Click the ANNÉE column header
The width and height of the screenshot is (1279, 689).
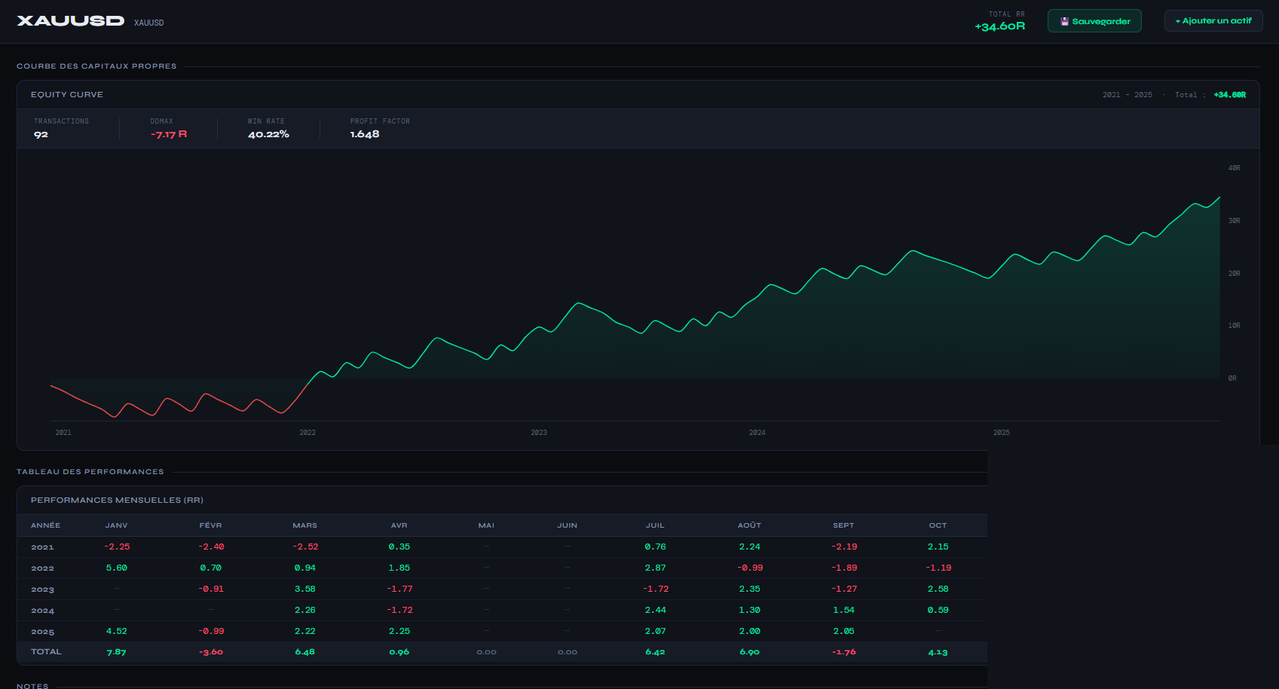46,525
